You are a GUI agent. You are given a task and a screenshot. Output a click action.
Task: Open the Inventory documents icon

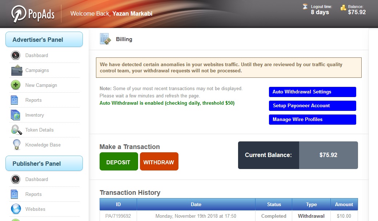(15, 115)
